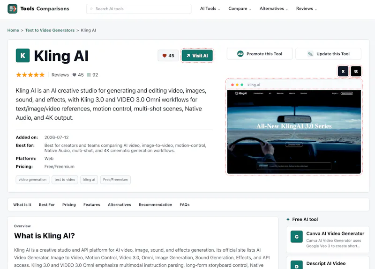
Task: Click the Kling AI breadcrumb text
Action: coord(89,30)
